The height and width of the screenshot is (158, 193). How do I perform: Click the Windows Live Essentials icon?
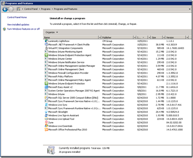46,126
